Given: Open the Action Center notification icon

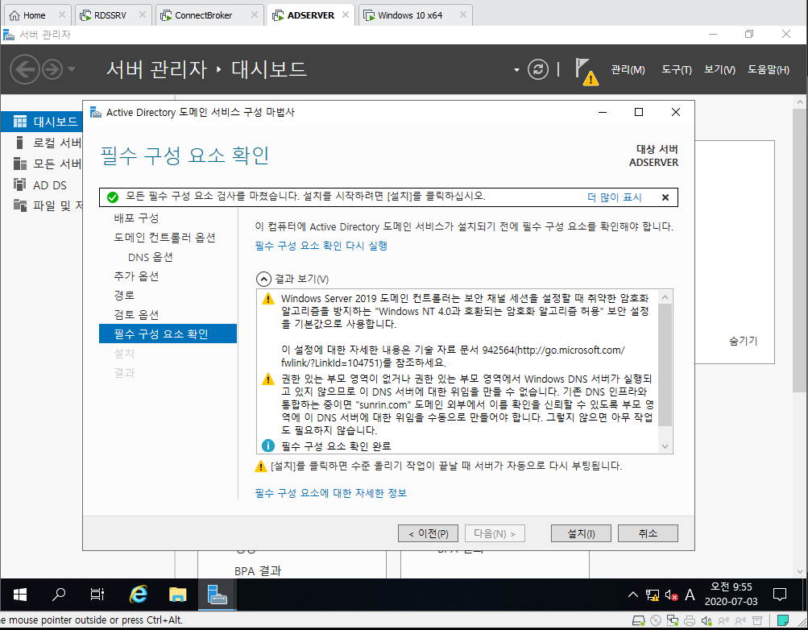Looking at the screenshot, I should (x=779, y=595).
